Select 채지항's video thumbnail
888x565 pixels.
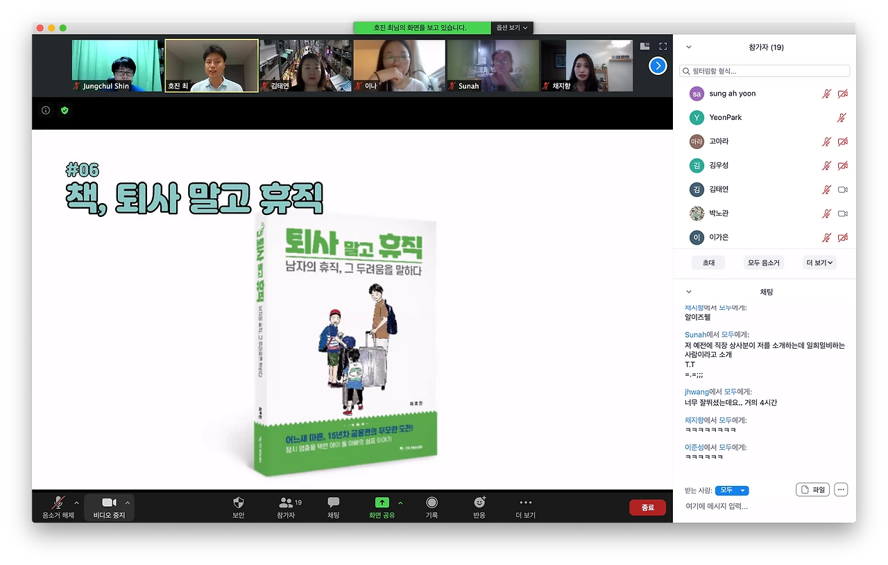tap(587, 66)
